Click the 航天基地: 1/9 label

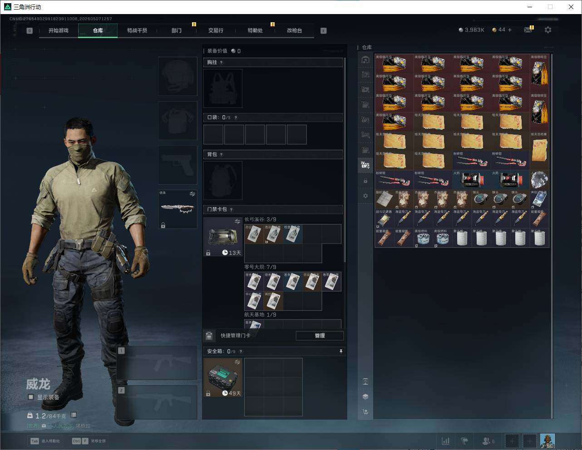click(x=260, y=315)
